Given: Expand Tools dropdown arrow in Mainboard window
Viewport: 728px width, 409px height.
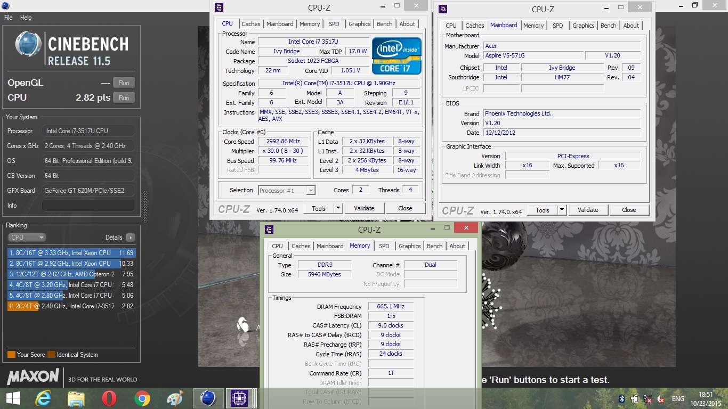Looking at the screenshot, I should [x=562, y=210].
